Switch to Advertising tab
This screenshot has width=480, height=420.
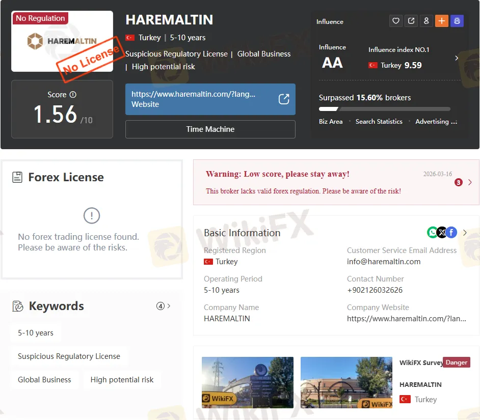(x=436, y=122)
